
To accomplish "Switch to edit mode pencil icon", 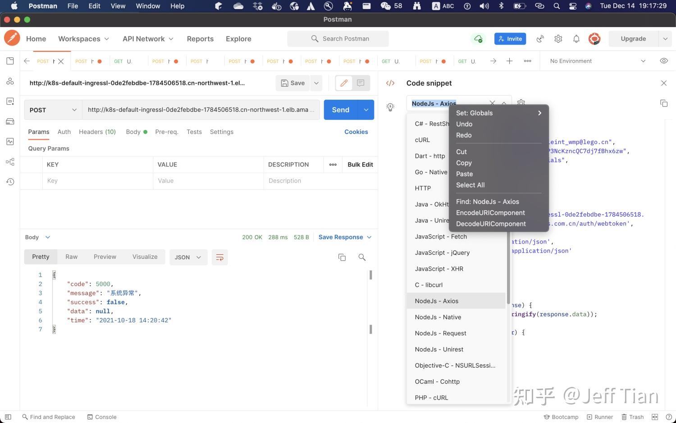I will tap(344, 83).
